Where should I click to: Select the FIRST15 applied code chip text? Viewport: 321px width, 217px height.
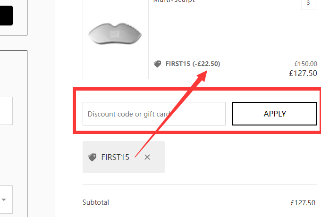(115, 157)
